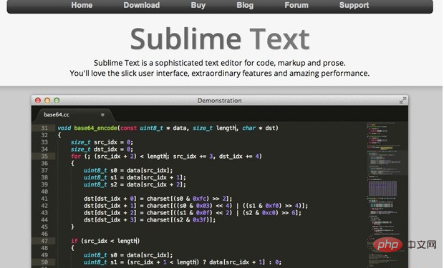Click line number 47 in the gutter
This screenshot has width=444, height=268.
tap(44, 241)
